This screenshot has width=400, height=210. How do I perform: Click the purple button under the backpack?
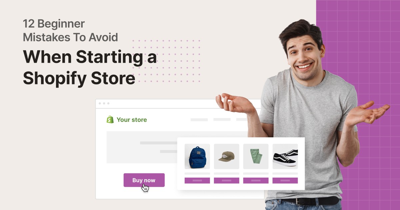point(197,180)
